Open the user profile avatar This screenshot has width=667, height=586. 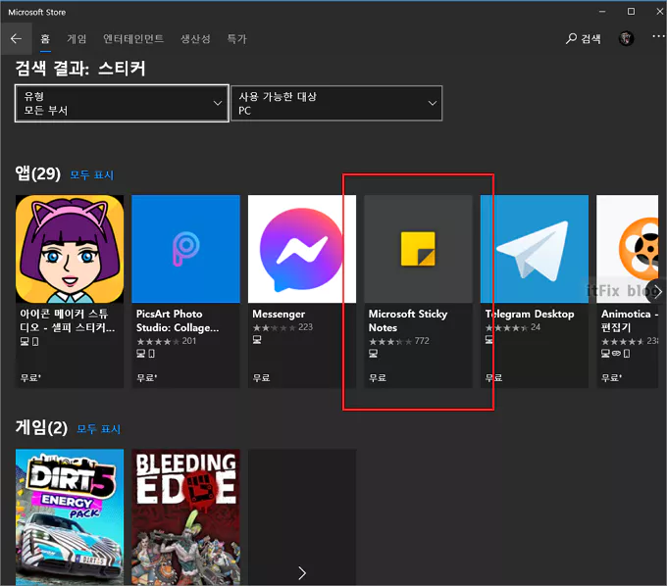coord(626,38)
